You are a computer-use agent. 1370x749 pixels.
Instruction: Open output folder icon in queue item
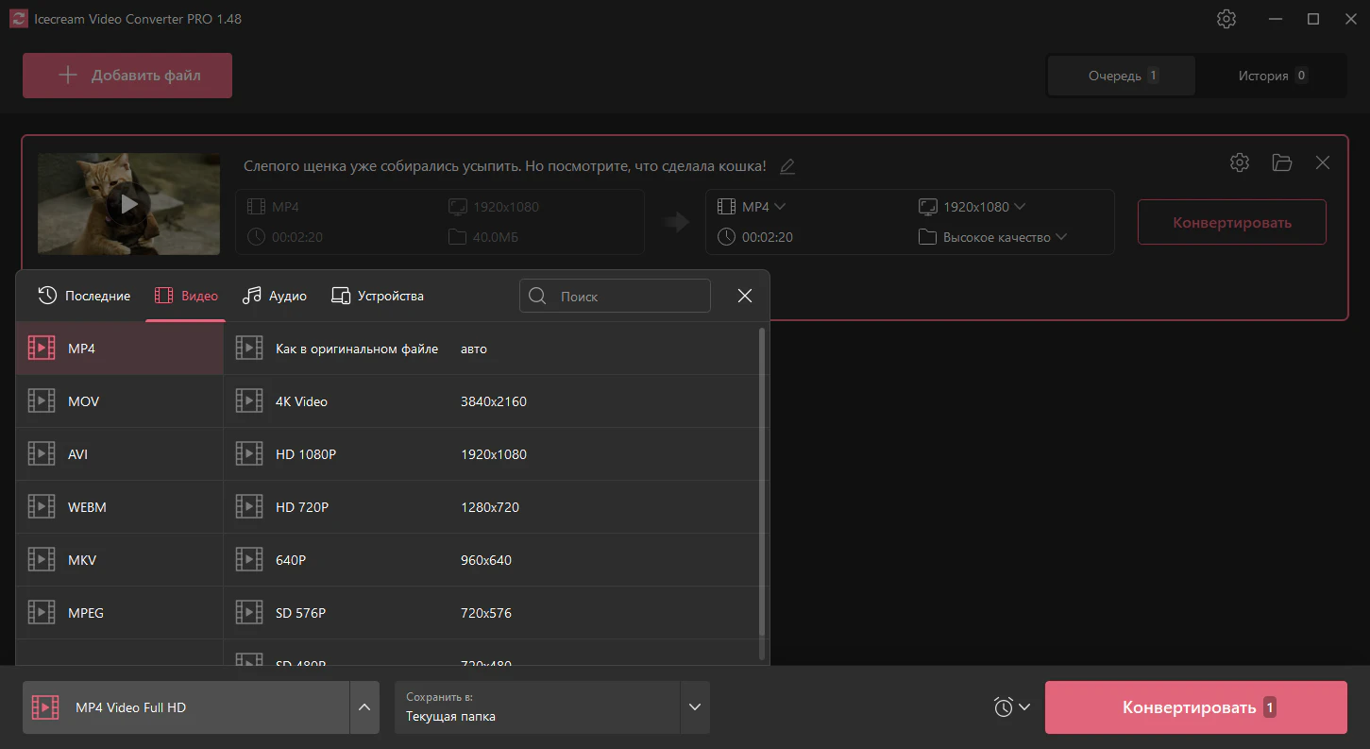pos(1281,162)
